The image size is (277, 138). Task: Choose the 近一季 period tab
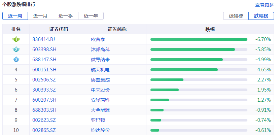tap(66, 16)
